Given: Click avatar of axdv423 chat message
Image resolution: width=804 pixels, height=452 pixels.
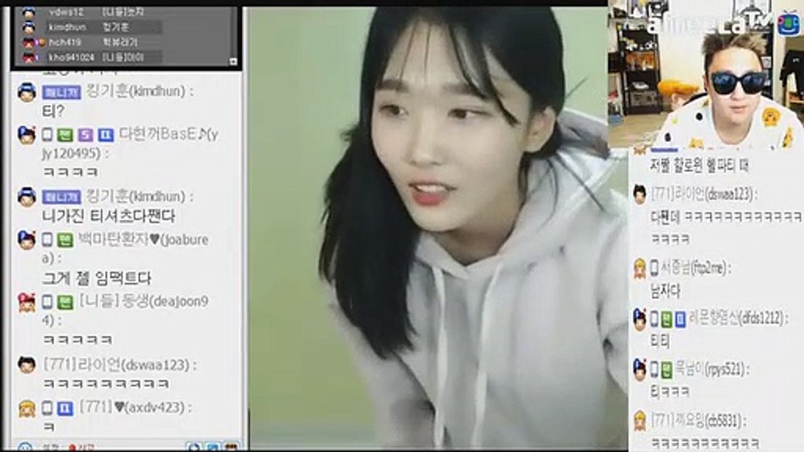Looking at the screenshot, I should click(x=26, y=408).
